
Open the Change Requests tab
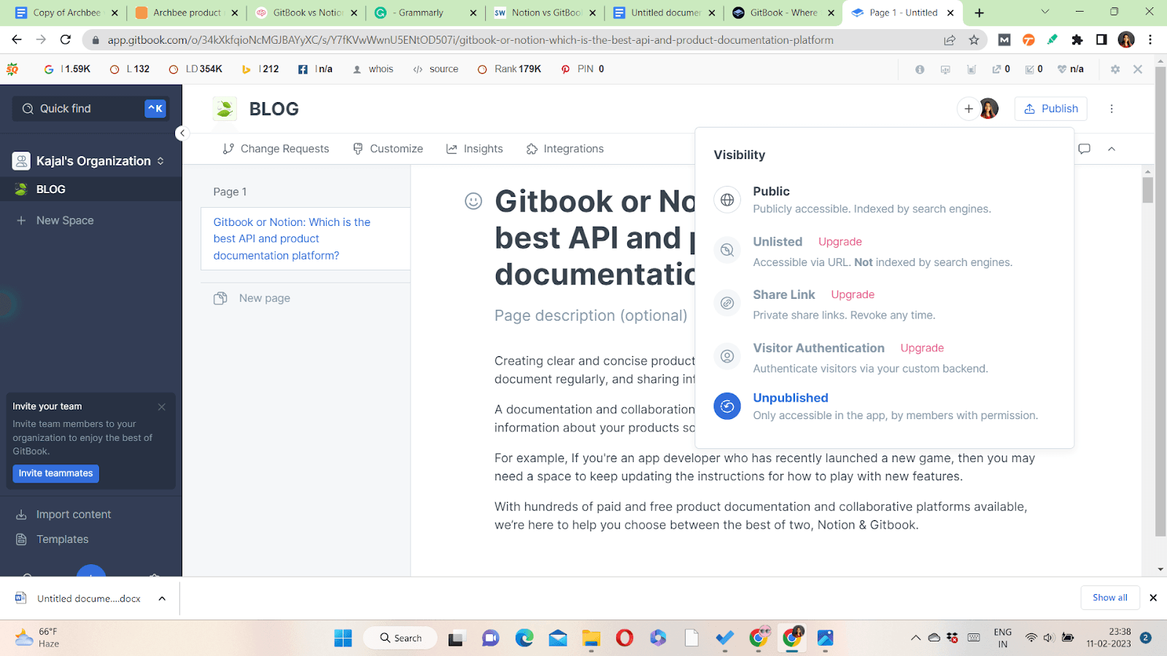[276, 149]
